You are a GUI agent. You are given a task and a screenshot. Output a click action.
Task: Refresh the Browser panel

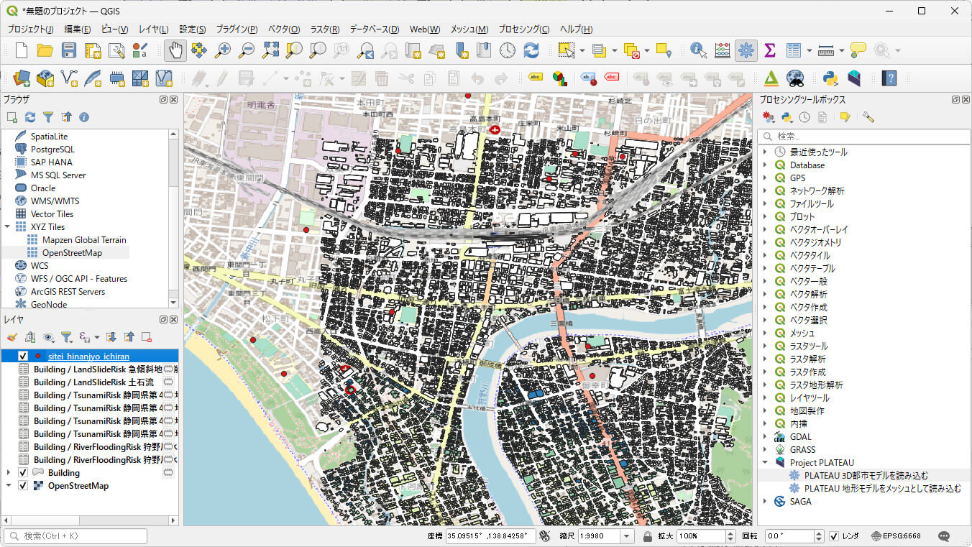(30, 116)
